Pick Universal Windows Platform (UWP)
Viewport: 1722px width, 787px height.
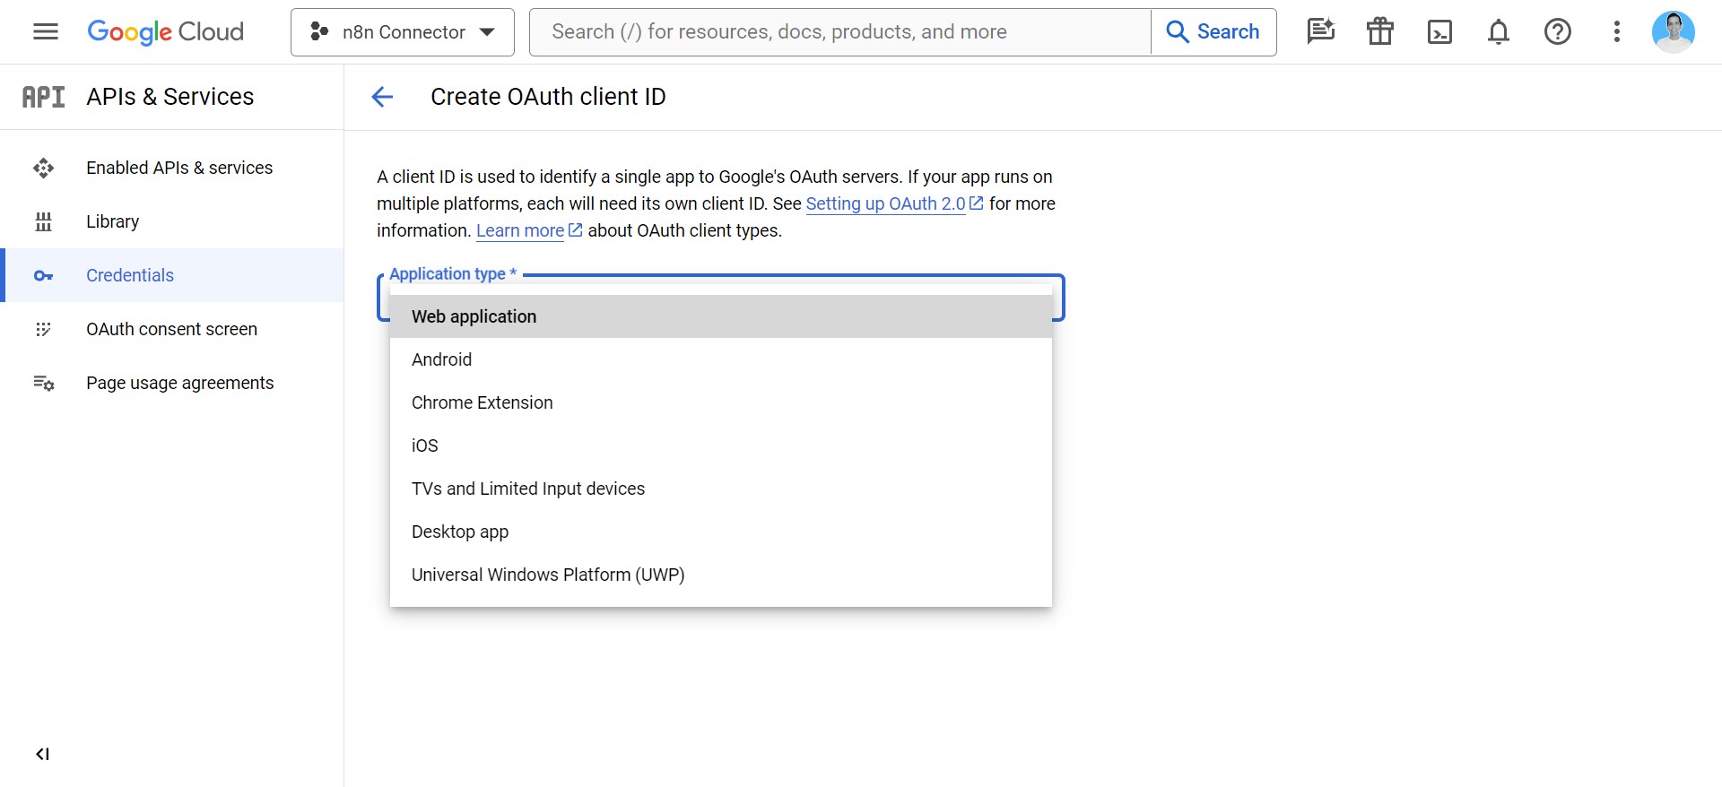(721, 575)
